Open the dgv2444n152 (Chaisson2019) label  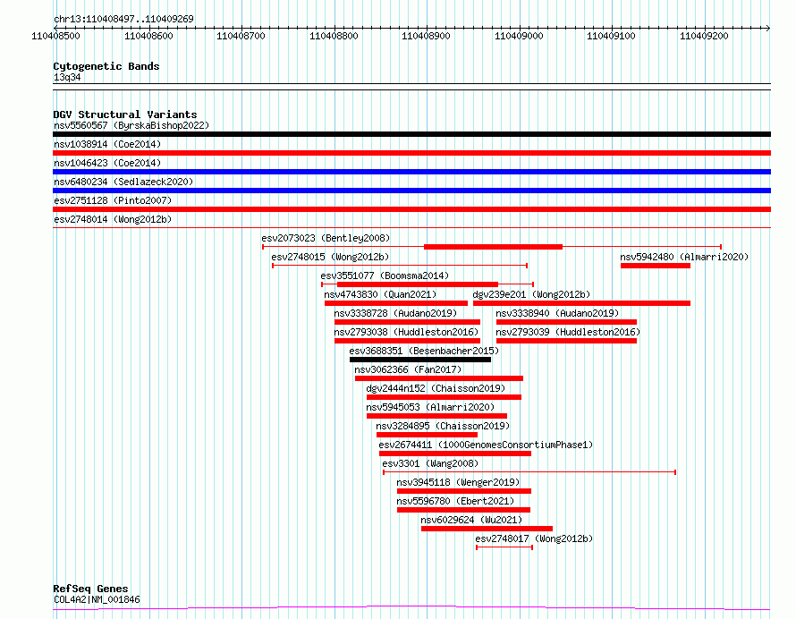point(436,388)
